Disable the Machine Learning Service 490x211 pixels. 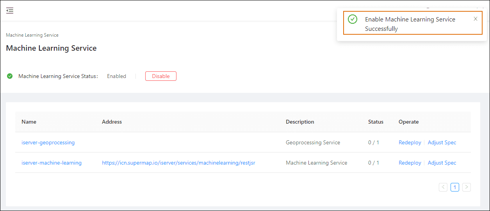click(x=160, y=76)
